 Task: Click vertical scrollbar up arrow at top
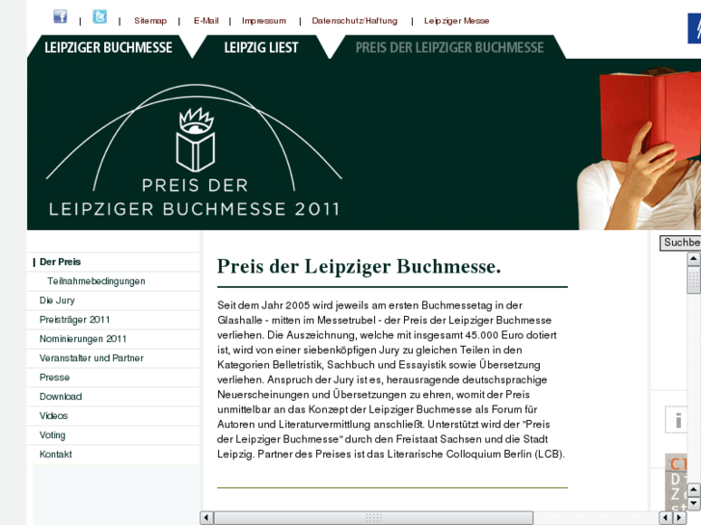tap(693, 259)
